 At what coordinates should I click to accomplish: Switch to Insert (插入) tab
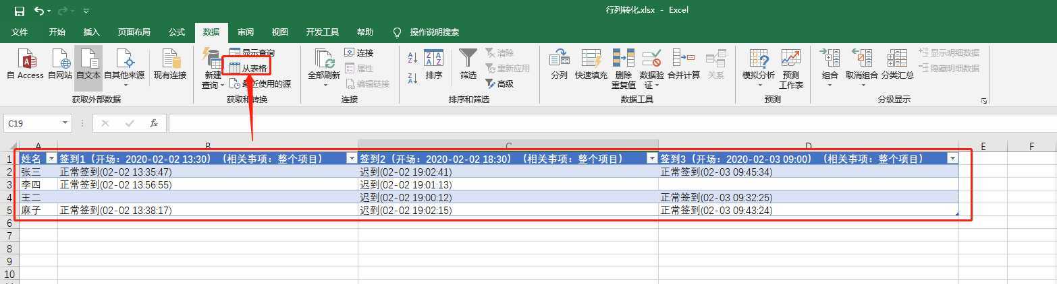91,32
